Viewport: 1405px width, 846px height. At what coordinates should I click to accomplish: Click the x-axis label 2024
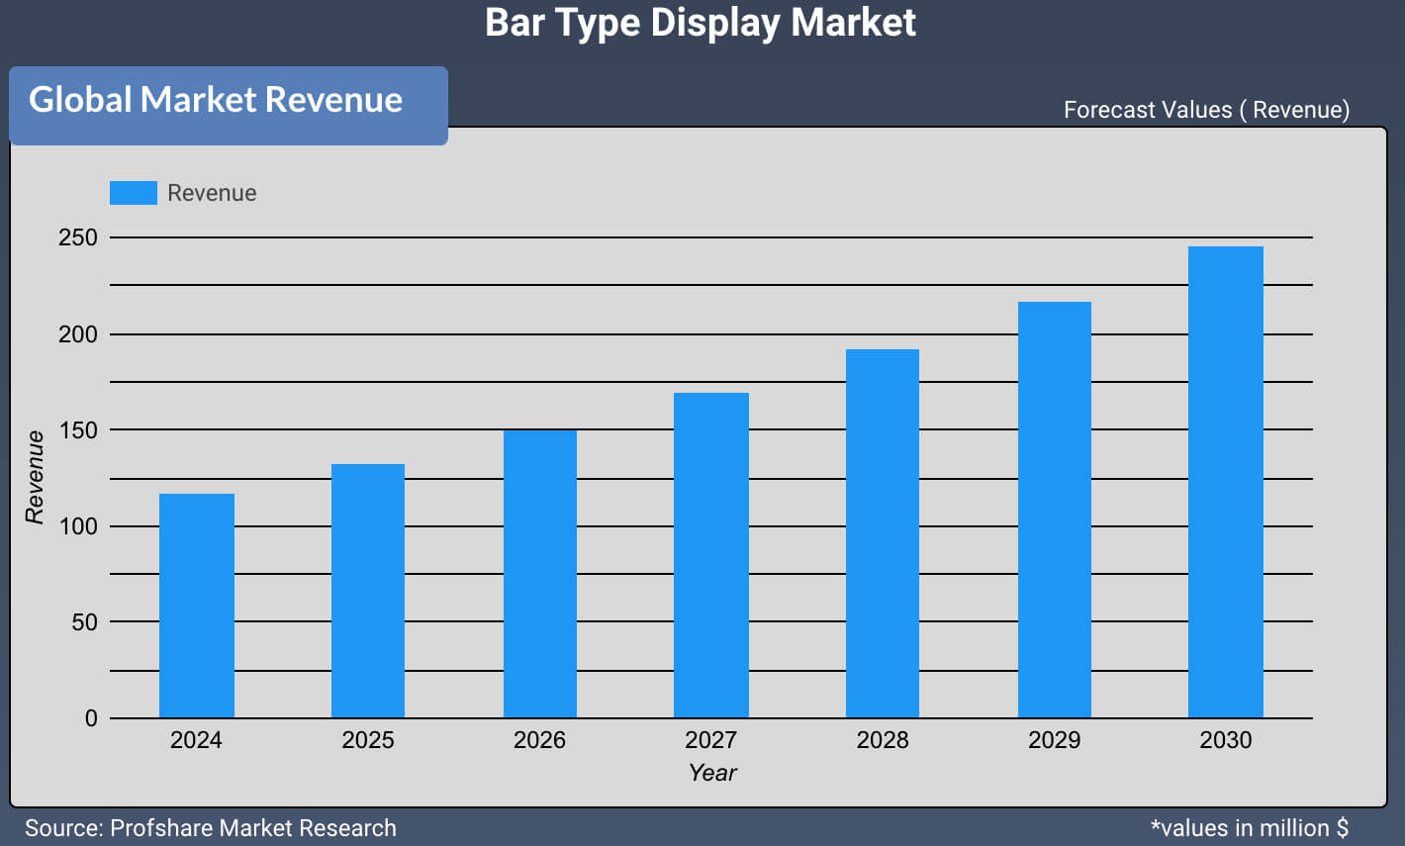(x=196, y=740)
